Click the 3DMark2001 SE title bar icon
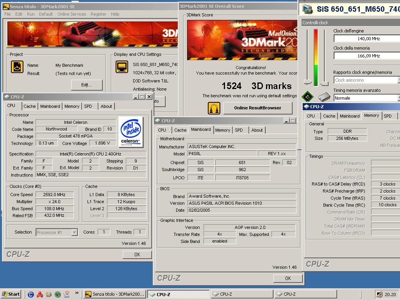This screenshot has height=300, width=400. 6,6
